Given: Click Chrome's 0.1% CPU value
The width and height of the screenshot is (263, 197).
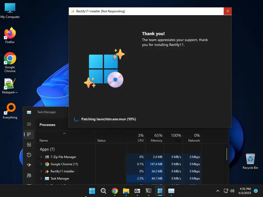Looking at the screenshot, I should coord(140,164).
